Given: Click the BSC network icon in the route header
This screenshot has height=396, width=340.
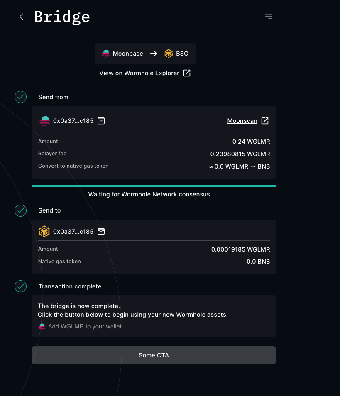Looking at the screenshot, I should pyautogui.click(x=169, y=53).
